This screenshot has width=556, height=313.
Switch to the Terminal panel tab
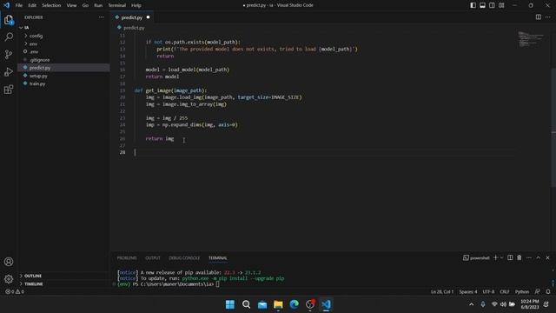[218, 258]
